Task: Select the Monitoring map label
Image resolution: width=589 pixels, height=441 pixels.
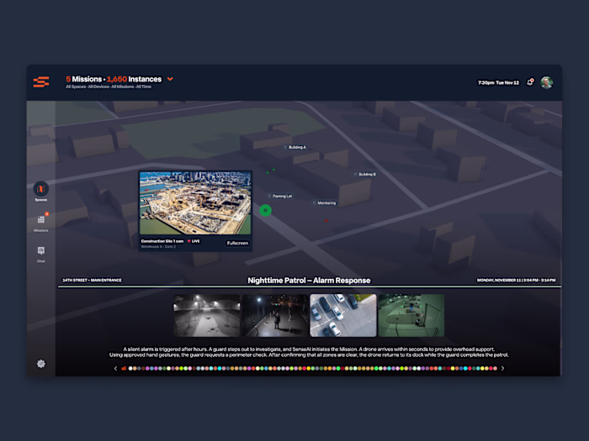Action: [325, 203]
